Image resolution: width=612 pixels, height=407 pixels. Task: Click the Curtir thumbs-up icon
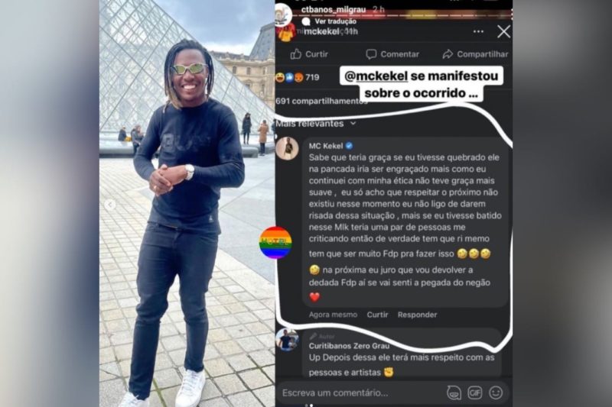coord(296,53)
